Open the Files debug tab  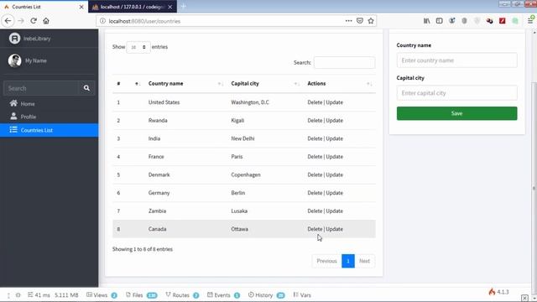(141, 294)
